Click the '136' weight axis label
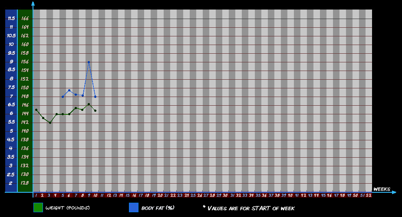This screenshot has width=402, height=217. tap(25, 148)
